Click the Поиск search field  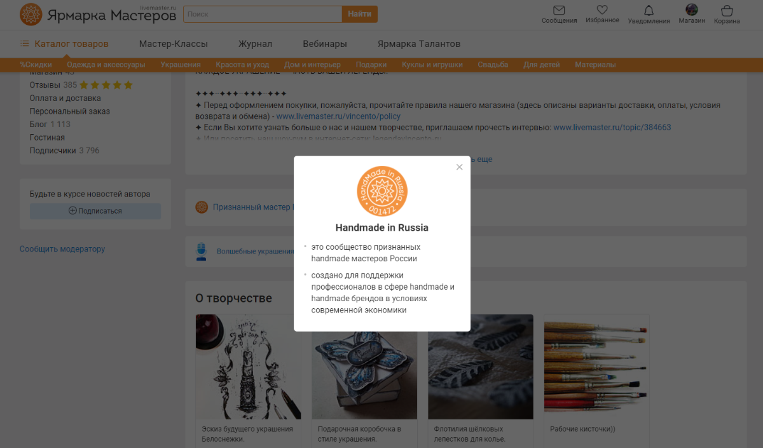coord(263,14)
